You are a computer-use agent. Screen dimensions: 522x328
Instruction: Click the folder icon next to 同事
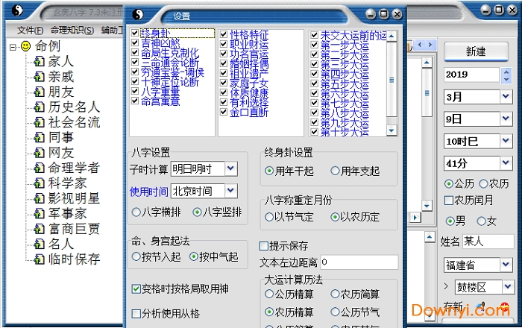[40, 137]
